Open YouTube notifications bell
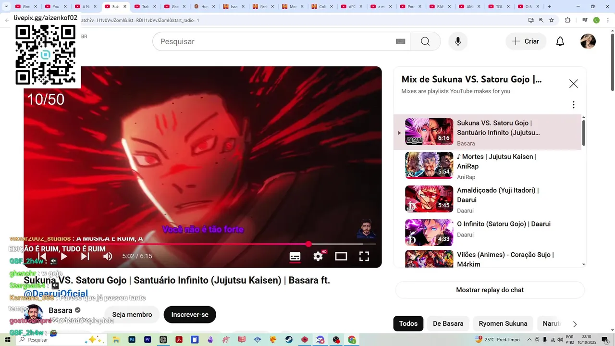The width and height of the screenshot is (615, 346). coord(560,41)
